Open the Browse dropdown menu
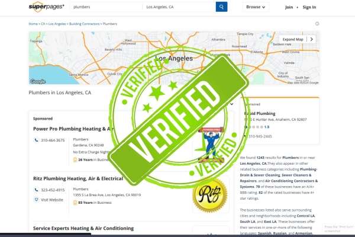The image size is (355, 237). 256,7
